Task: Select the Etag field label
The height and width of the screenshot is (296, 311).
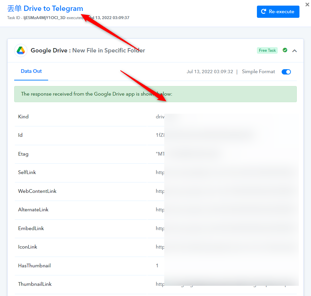Action: (23, 154)
